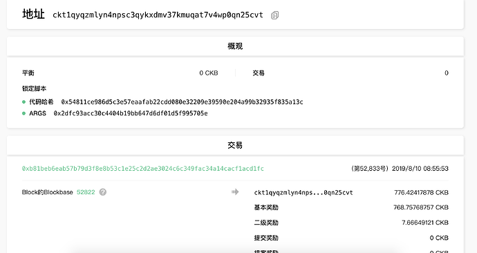Open the Blockbase help question mark icon
Screen dimensions: 477x253
click(103, 192)
